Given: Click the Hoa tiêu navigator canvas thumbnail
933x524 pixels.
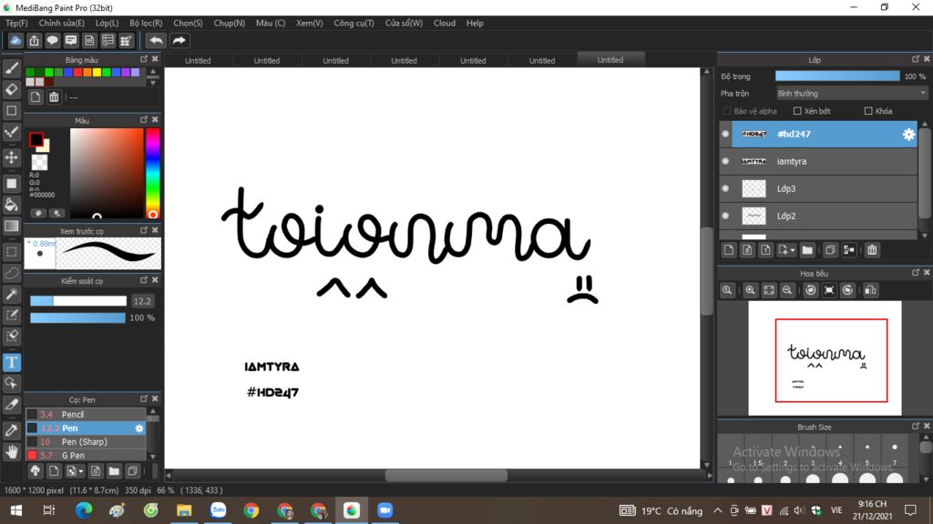Looking at the screenshot, I should 825,358.
